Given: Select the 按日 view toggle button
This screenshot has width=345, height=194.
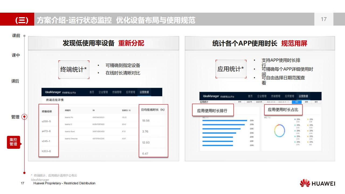Looking at the screenshot, I should pyautogui.click(x=297, y=102).
